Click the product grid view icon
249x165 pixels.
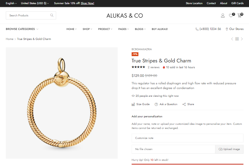pos(237,39)
